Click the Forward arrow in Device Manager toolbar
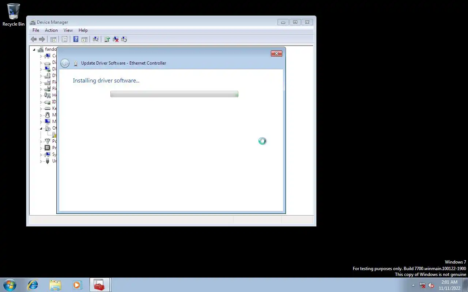This screenshot has height=292, width=468. click(42, 39)
